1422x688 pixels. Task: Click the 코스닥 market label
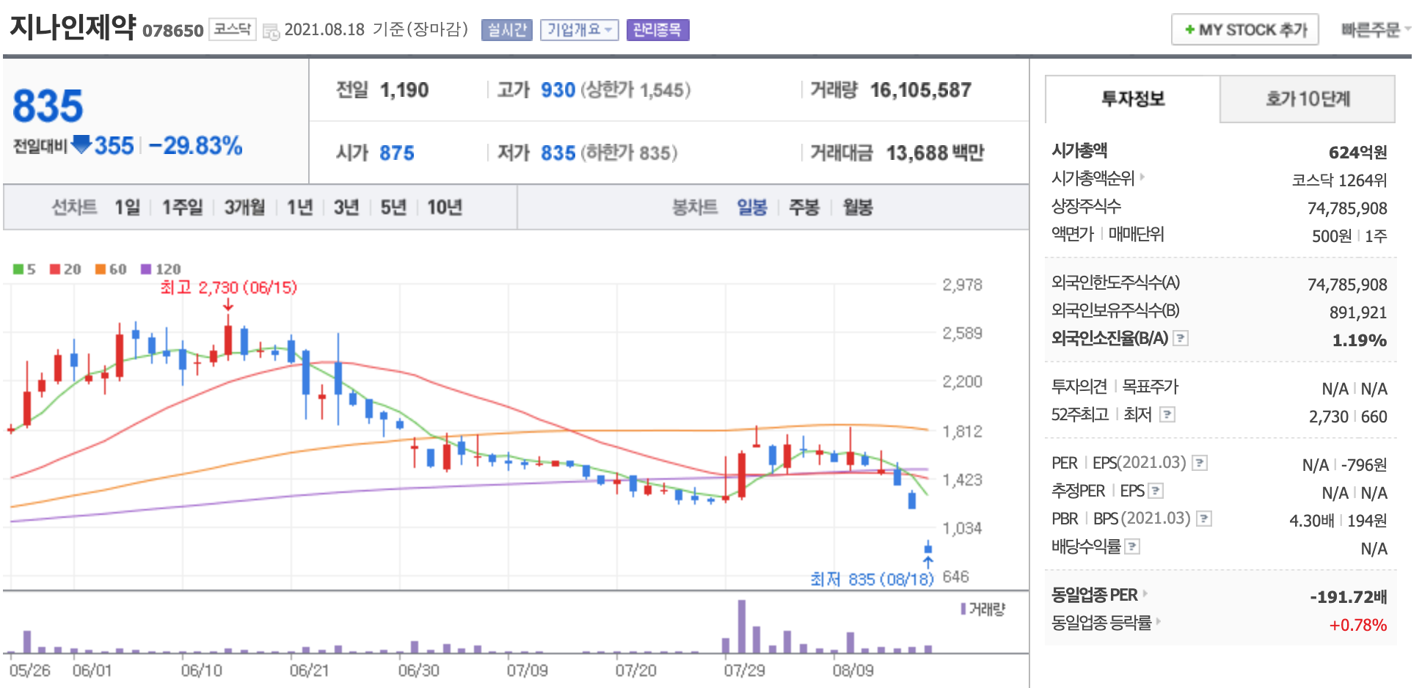[233, 29]
